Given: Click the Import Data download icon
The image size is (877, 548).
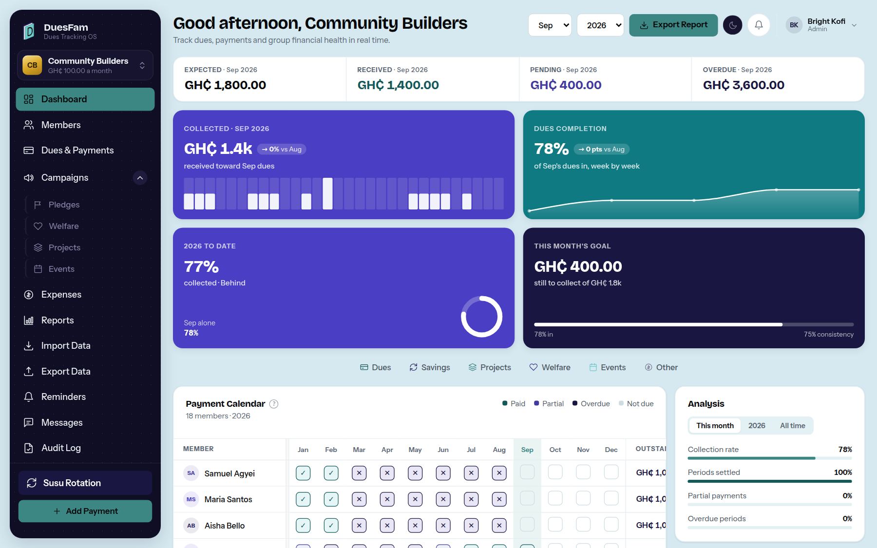Looking at the screenshot, I should [x=29, y=346].
